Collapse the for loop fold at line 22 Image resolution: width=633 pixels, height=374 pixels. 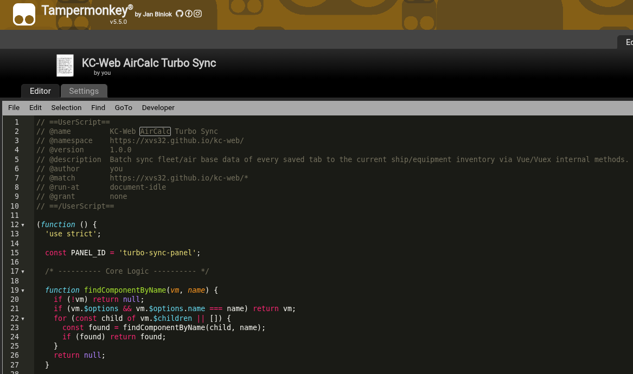(x=23, y=319)
